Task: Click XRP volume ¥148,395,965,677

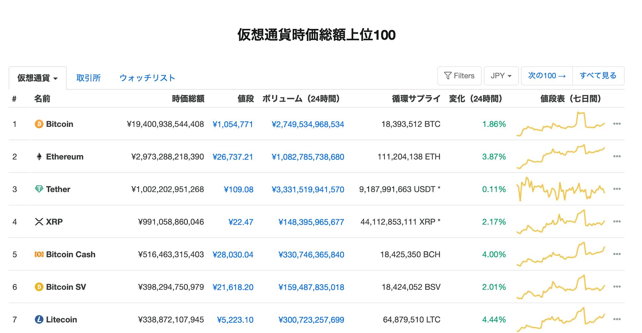Action: [x=311, y=222]
